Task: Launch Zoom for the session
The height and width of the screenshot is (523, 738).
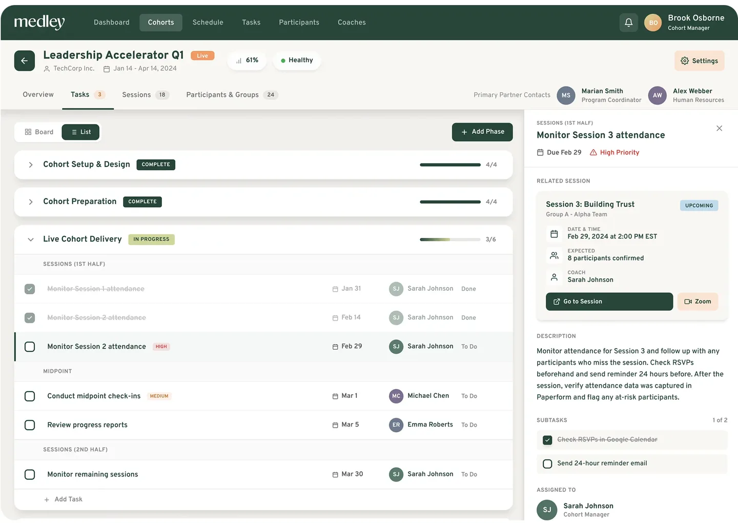Action: click(x=698, y=301)
